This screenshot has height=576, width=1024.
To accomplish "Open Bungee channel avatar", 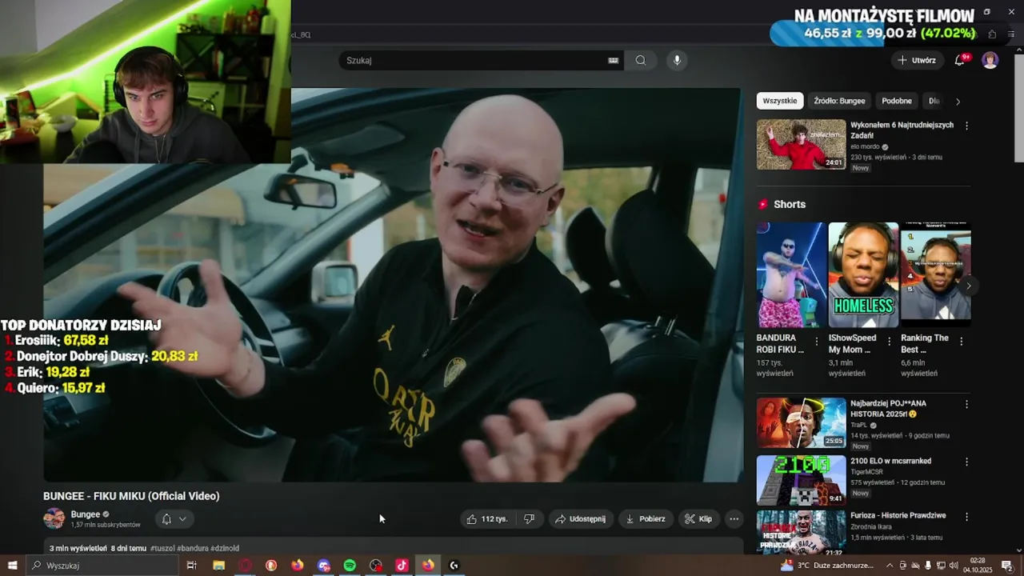I will coord(54,518).
